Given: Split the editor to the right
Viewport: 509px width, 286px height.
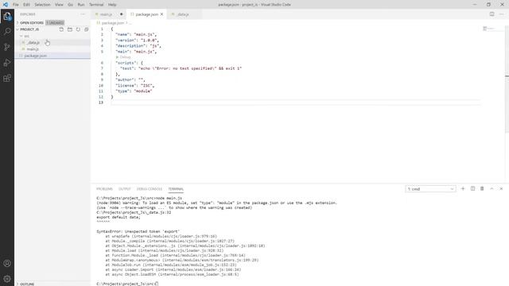Looking at the screenshot, I should (x=492, y=14).
